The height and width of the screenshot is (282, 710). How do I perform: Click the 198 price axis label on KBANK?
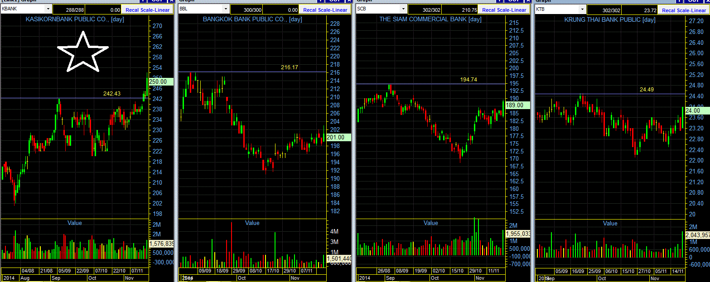pos(157,214)
